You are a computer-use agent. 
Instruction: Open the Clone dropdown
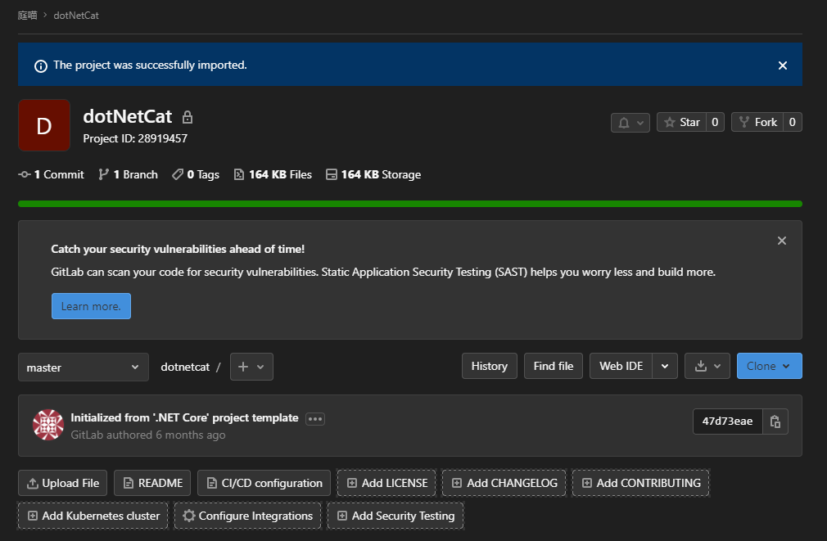(769, 367)
